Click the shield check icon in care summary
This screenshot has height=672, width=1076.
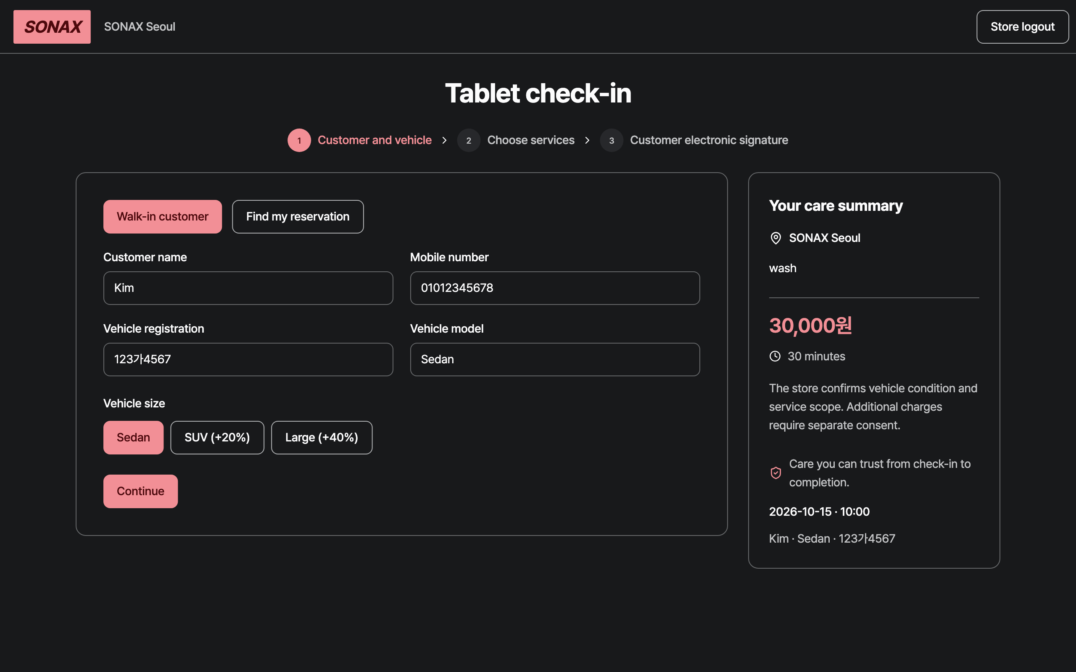[x=775, y=473]
